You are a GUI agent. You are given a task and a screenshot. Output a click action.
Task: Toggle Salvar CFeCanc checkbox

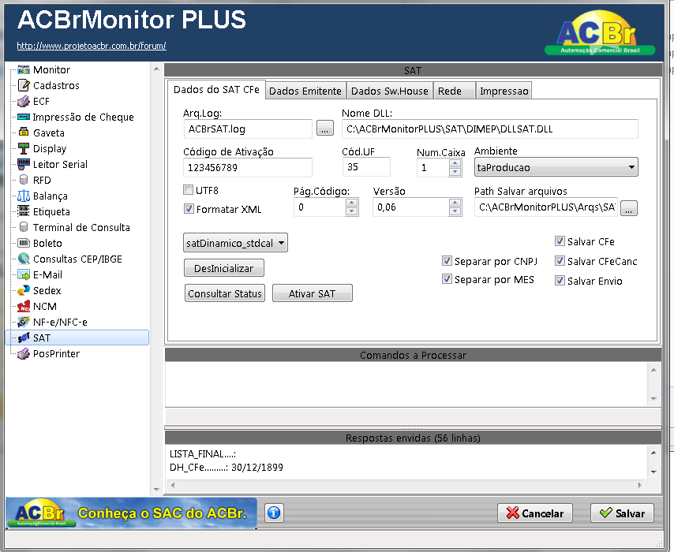(560, 261)
